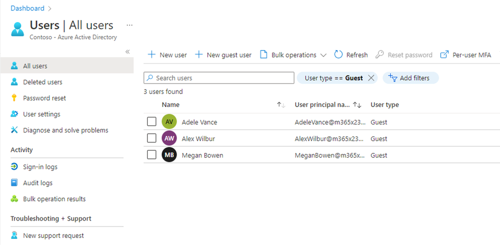500x248 pixels.
Task: Click the Password reset key icon
Action: point(14,97)
